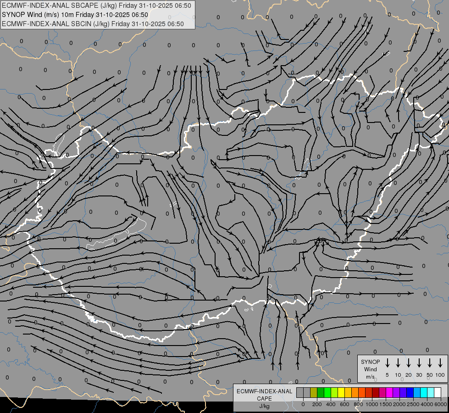Pick the yellow-green lime CAPE swatch
The height and width of the screenshot is (413, 449).
(334, 392)
